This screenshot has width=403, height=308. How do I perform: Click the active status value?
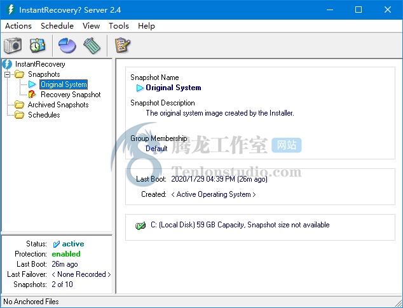73,244
